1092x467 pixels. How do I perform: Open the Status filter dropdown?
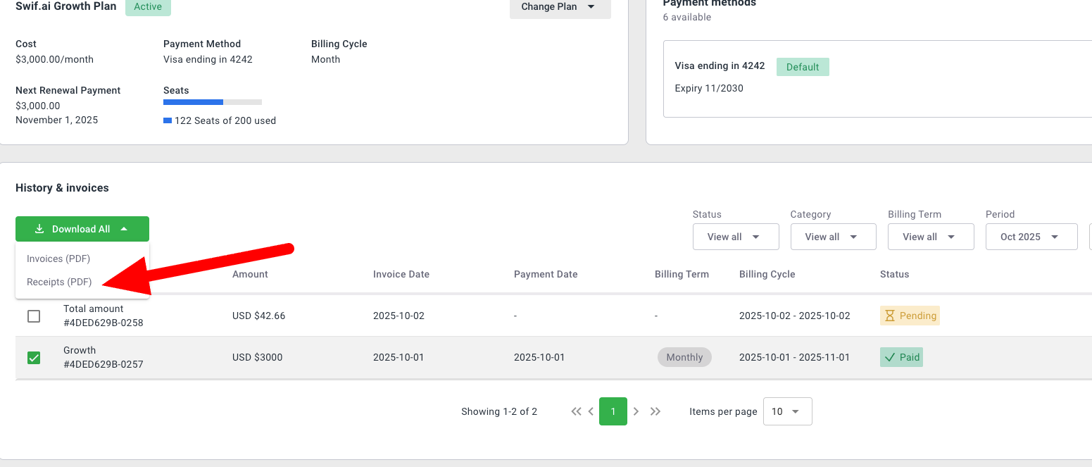coord(736,237)
